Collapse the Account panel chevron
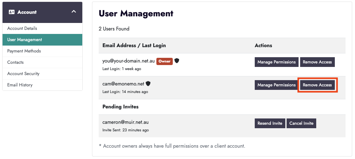355x159 pixels. (74, 12)
